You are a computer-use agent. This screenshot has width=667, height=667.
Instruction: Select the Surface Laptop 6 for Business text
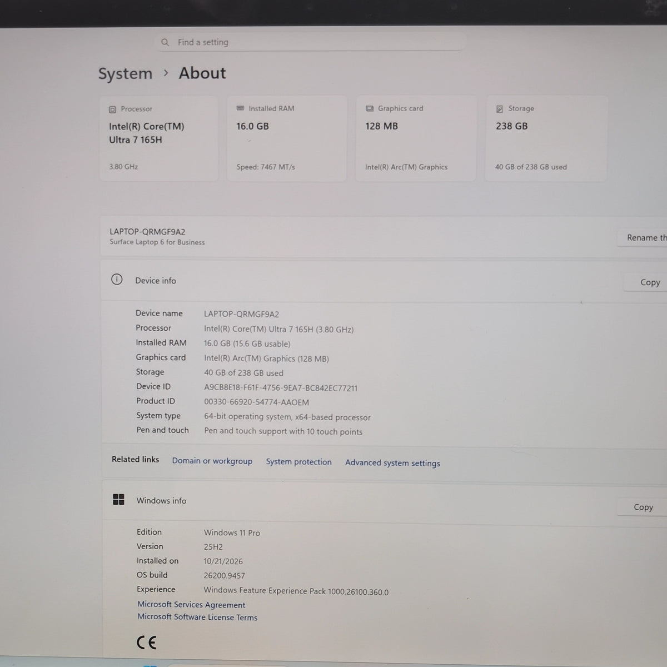click(157, 242)
